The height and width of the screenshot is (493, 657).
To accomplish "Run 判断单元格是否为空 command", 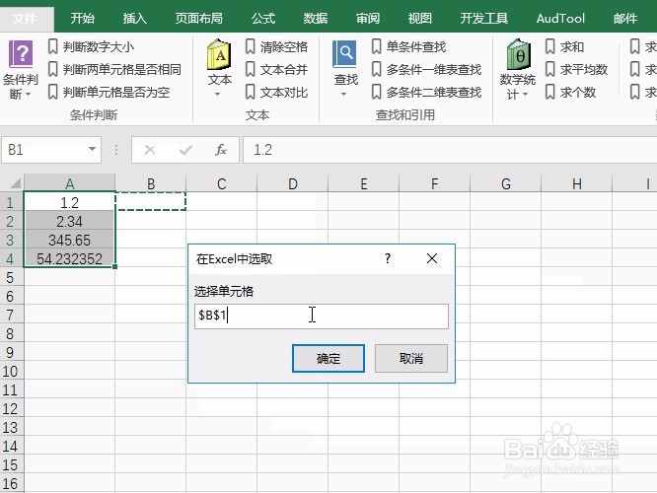I will (x=109, y=92).
